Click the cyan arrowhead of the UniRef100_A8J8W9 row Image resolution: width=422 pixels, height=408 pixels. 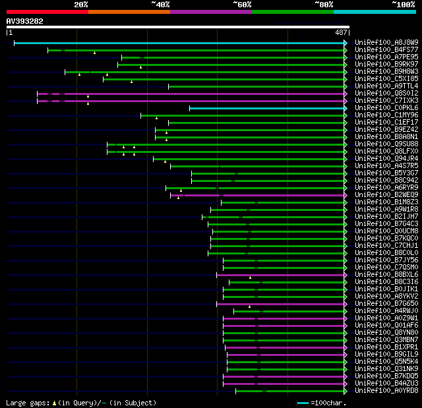[346, 43]
